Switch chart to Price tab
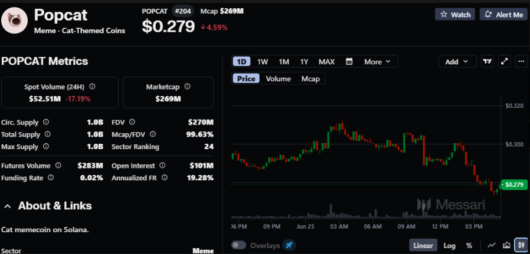The width and height of the screenshot is (530, 254). tap(246, 78)
